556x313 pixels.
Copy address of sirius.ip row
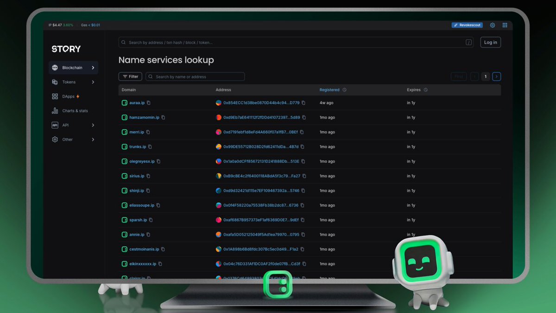[304, 176]
